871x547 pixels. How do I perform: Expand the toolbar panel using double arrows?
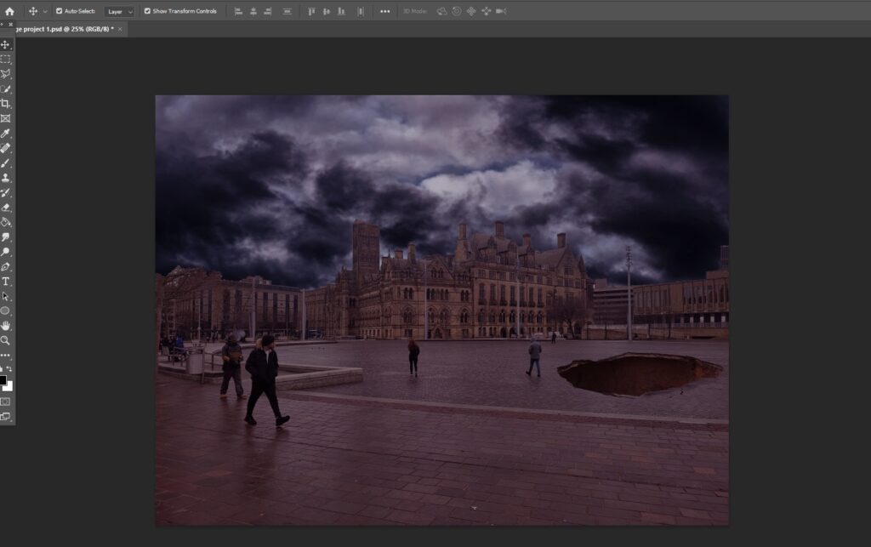tap(3, 25)
